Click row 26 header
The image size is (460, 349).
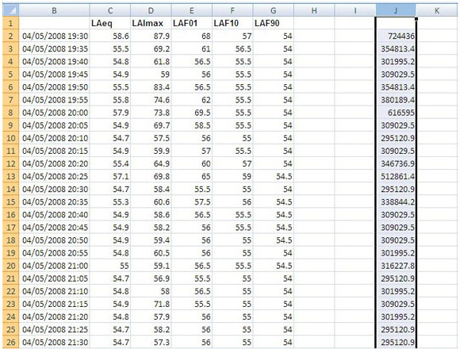(10, 342)
